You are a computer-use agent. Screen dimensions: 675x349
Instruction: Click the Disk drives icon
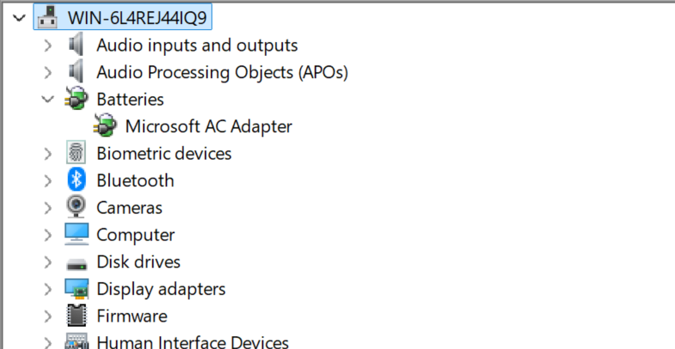pos(77,263)
